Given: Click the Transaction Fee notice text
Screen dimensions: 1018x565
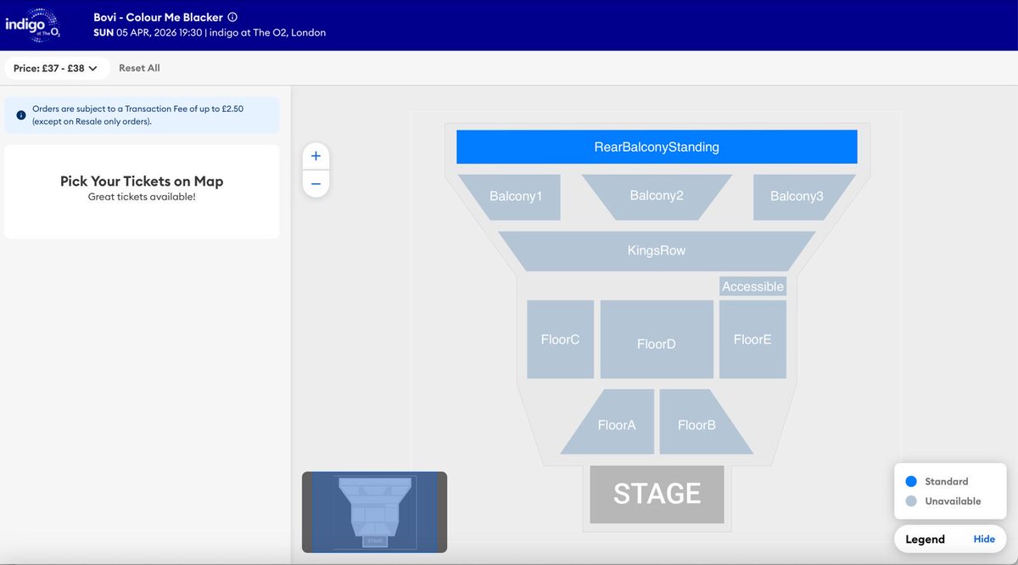Looking at the screenshot, I should coord(138,115).
